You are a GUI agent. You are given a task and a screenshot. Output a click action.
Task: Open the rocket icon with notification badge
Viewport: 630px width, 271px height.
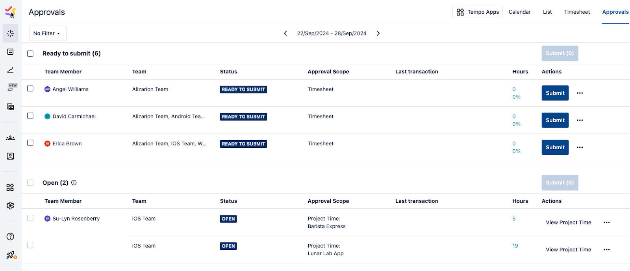point(11,255)
